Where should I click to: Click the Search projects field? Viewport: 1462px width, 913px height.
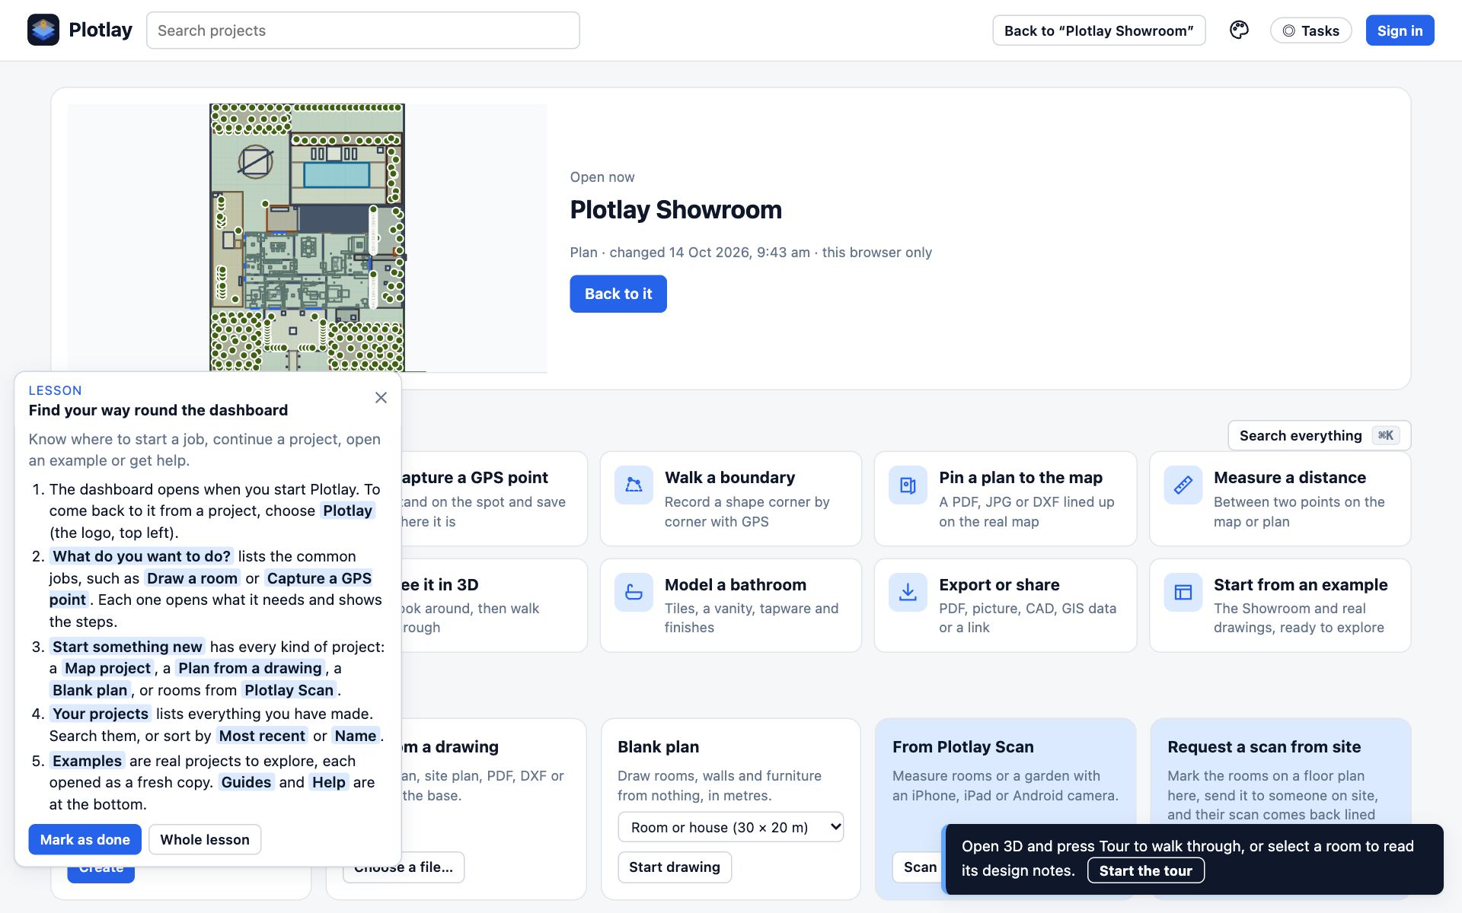363,30
